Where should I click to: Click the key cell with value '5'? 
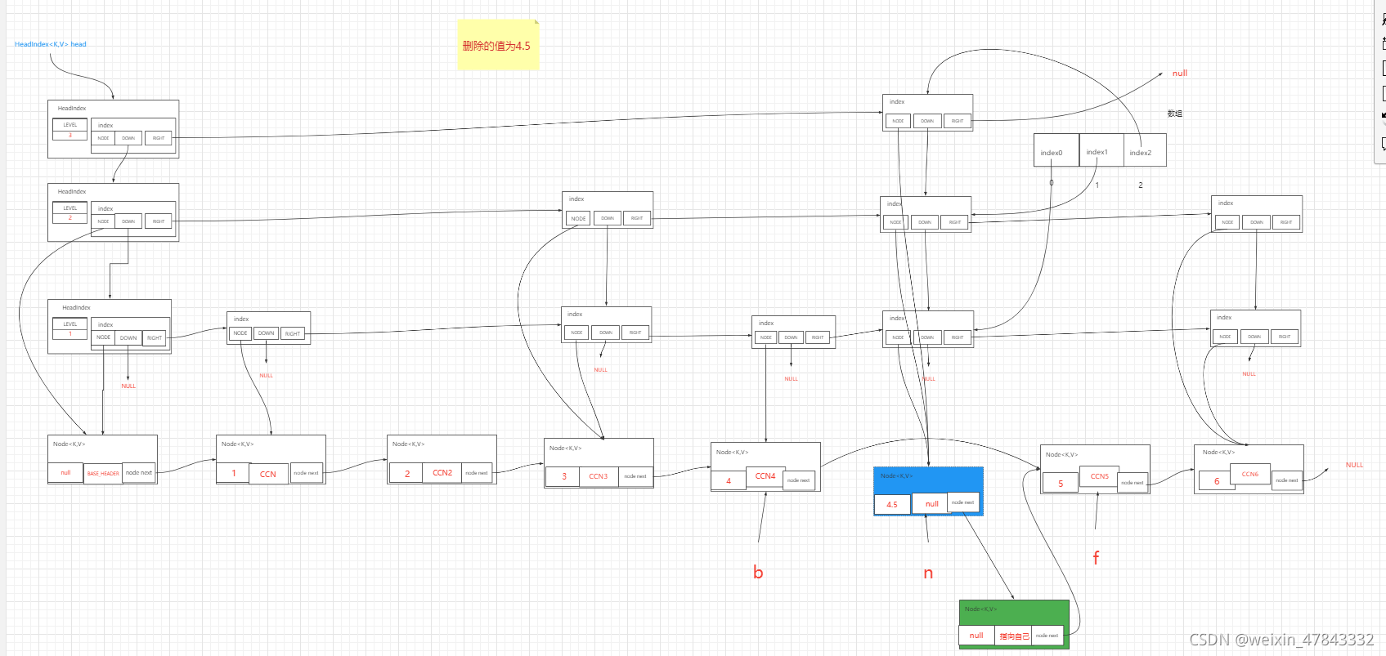tap(1061, 484)
